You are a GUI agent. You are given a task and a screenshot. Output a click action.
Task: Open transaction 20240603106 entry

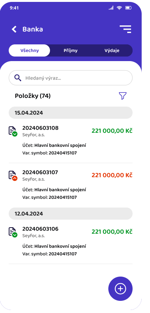(x=70, y=241)
